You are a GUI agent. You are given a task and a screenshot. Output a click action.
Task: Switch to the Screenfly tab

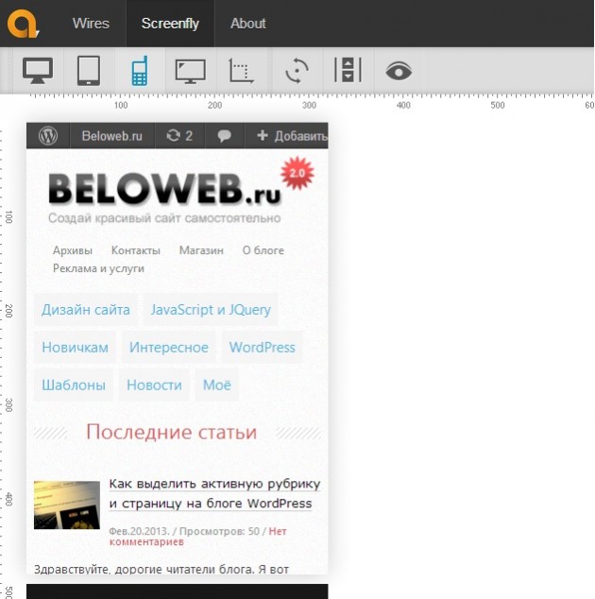tap(170, 24)
